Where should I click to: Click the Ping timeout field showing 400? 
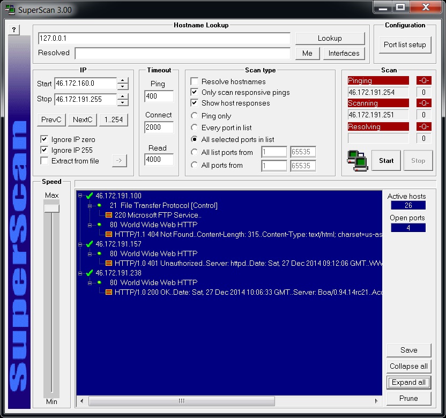point(159,96)
